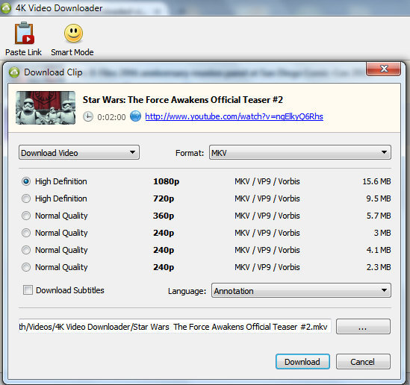The height and width of the screenshot is (385, 410).
Task: Select High Definition 1080p option
Action: (x=26, y=181)
